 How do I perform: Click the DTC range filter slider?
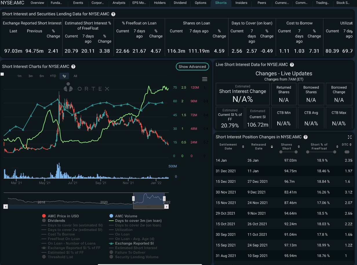(x=347, y=152)
